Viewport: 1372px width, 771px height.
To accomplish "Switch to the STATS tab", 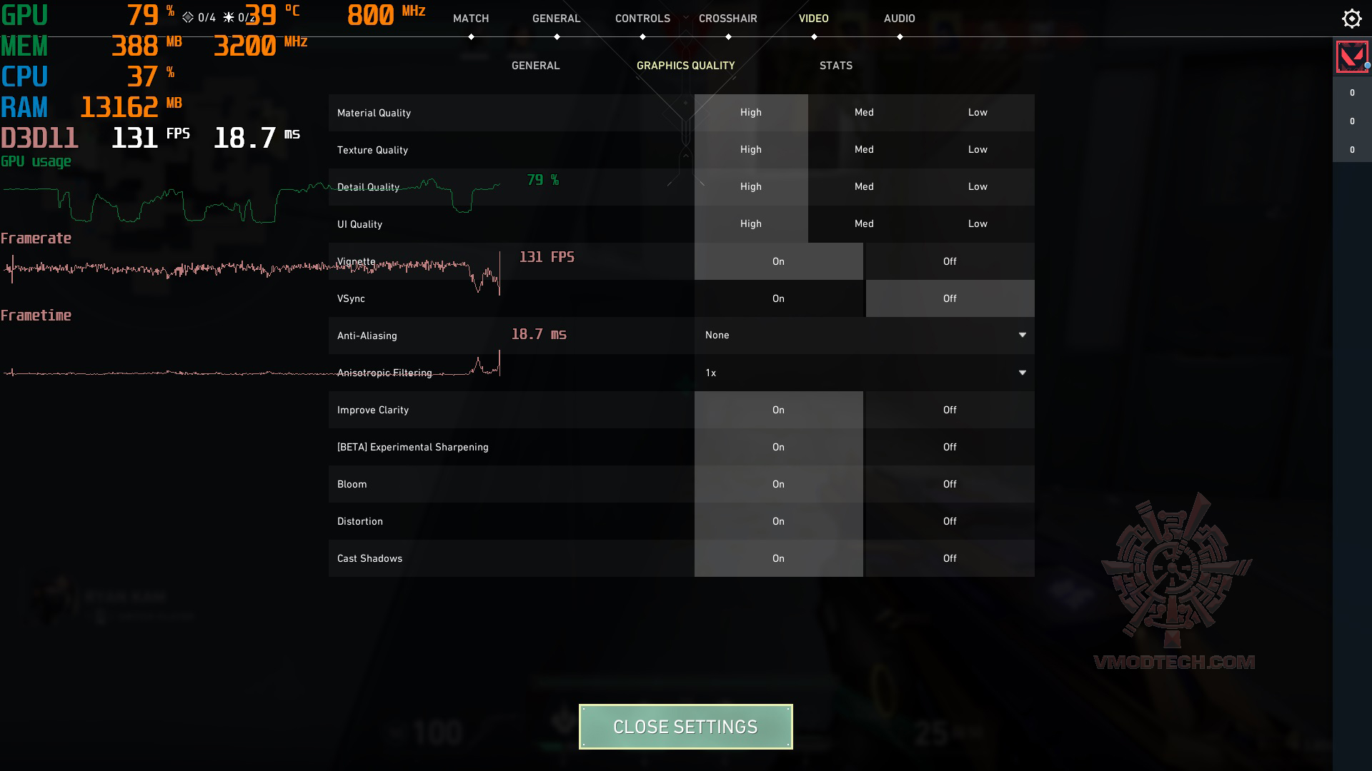I will [836, 65].
